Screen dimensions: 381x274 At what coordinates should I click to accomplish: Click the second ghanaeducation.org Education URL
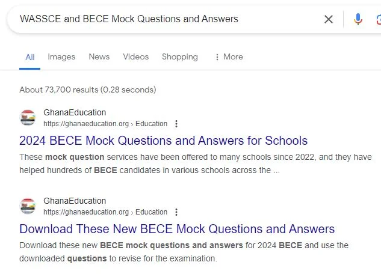pyautogui.click(x=105, y=212)
